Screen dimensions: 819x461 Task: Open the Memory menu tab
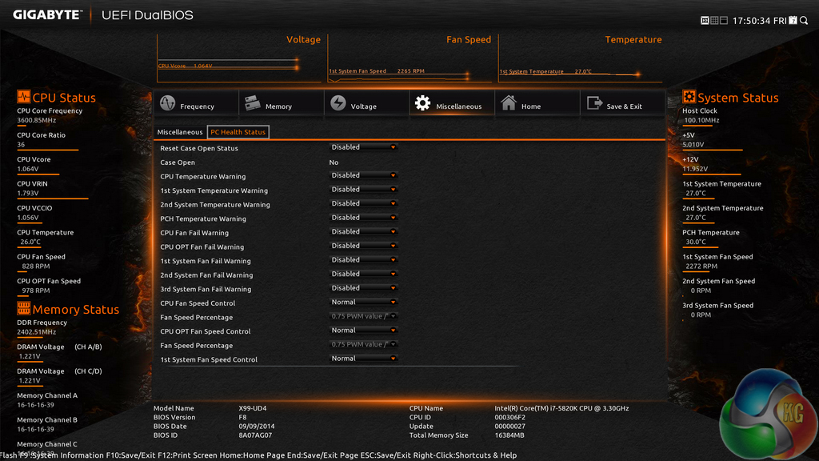click(x=282, y=103)
